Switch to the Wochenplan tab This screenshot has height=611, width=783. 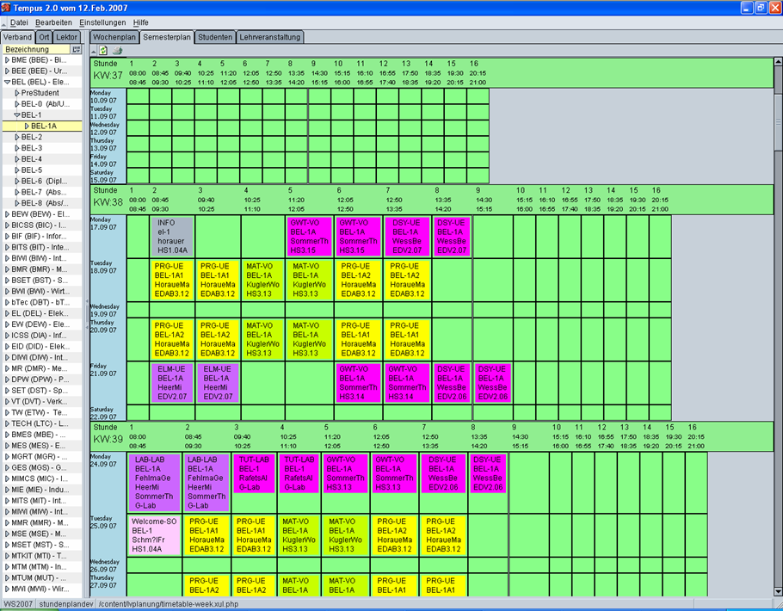click(114, 38)
